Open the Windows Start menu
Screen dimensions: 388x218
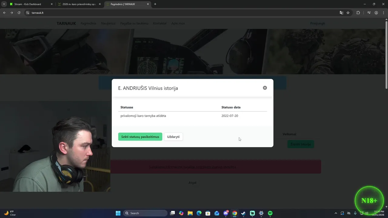[118, 213]
